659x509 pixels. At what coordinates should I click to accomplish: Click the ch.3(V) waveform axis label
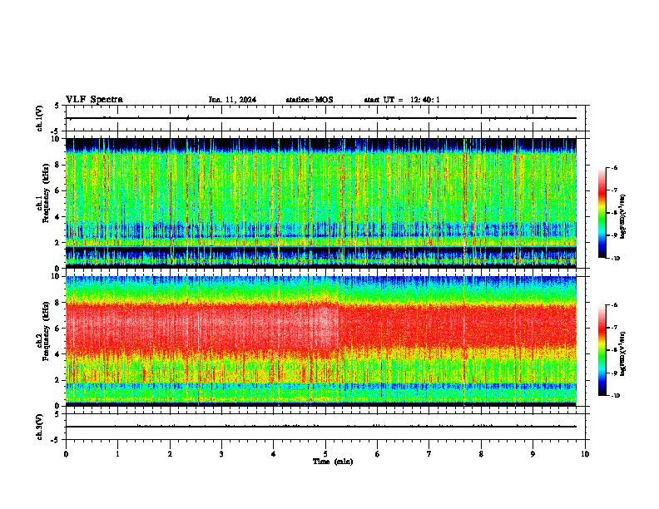click(x=40, y=427)
